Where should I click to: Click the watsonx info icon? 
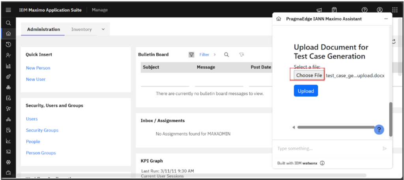click(x=322, y=163)
